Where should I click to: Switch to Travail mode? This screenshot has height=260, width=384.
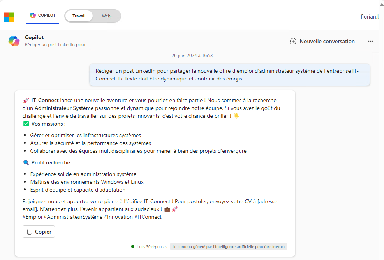79,16
